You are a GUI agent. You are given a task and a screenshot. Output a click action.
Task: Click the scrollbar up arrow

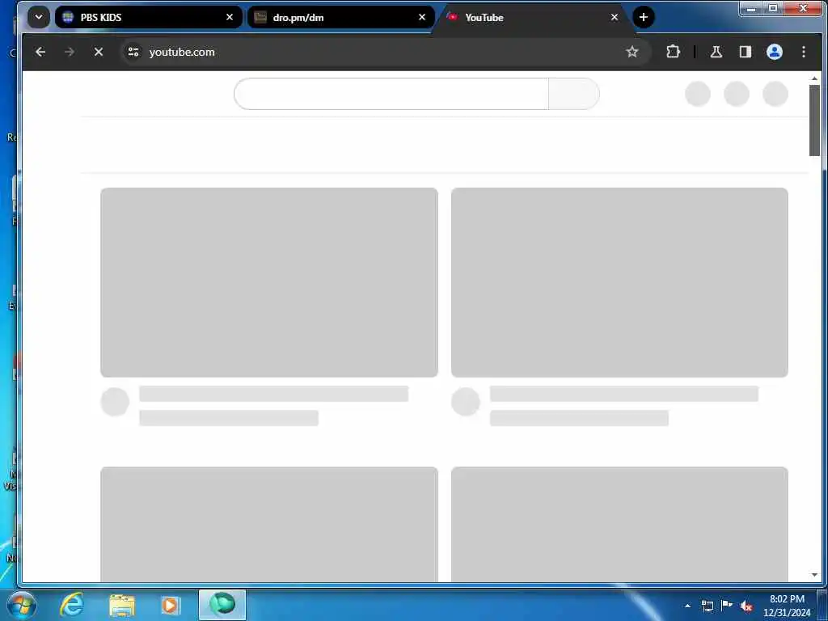[814, 78]
